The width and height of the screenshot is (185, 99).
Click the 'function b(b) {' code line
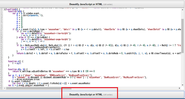pyautogui.click(x=16, y=12)
